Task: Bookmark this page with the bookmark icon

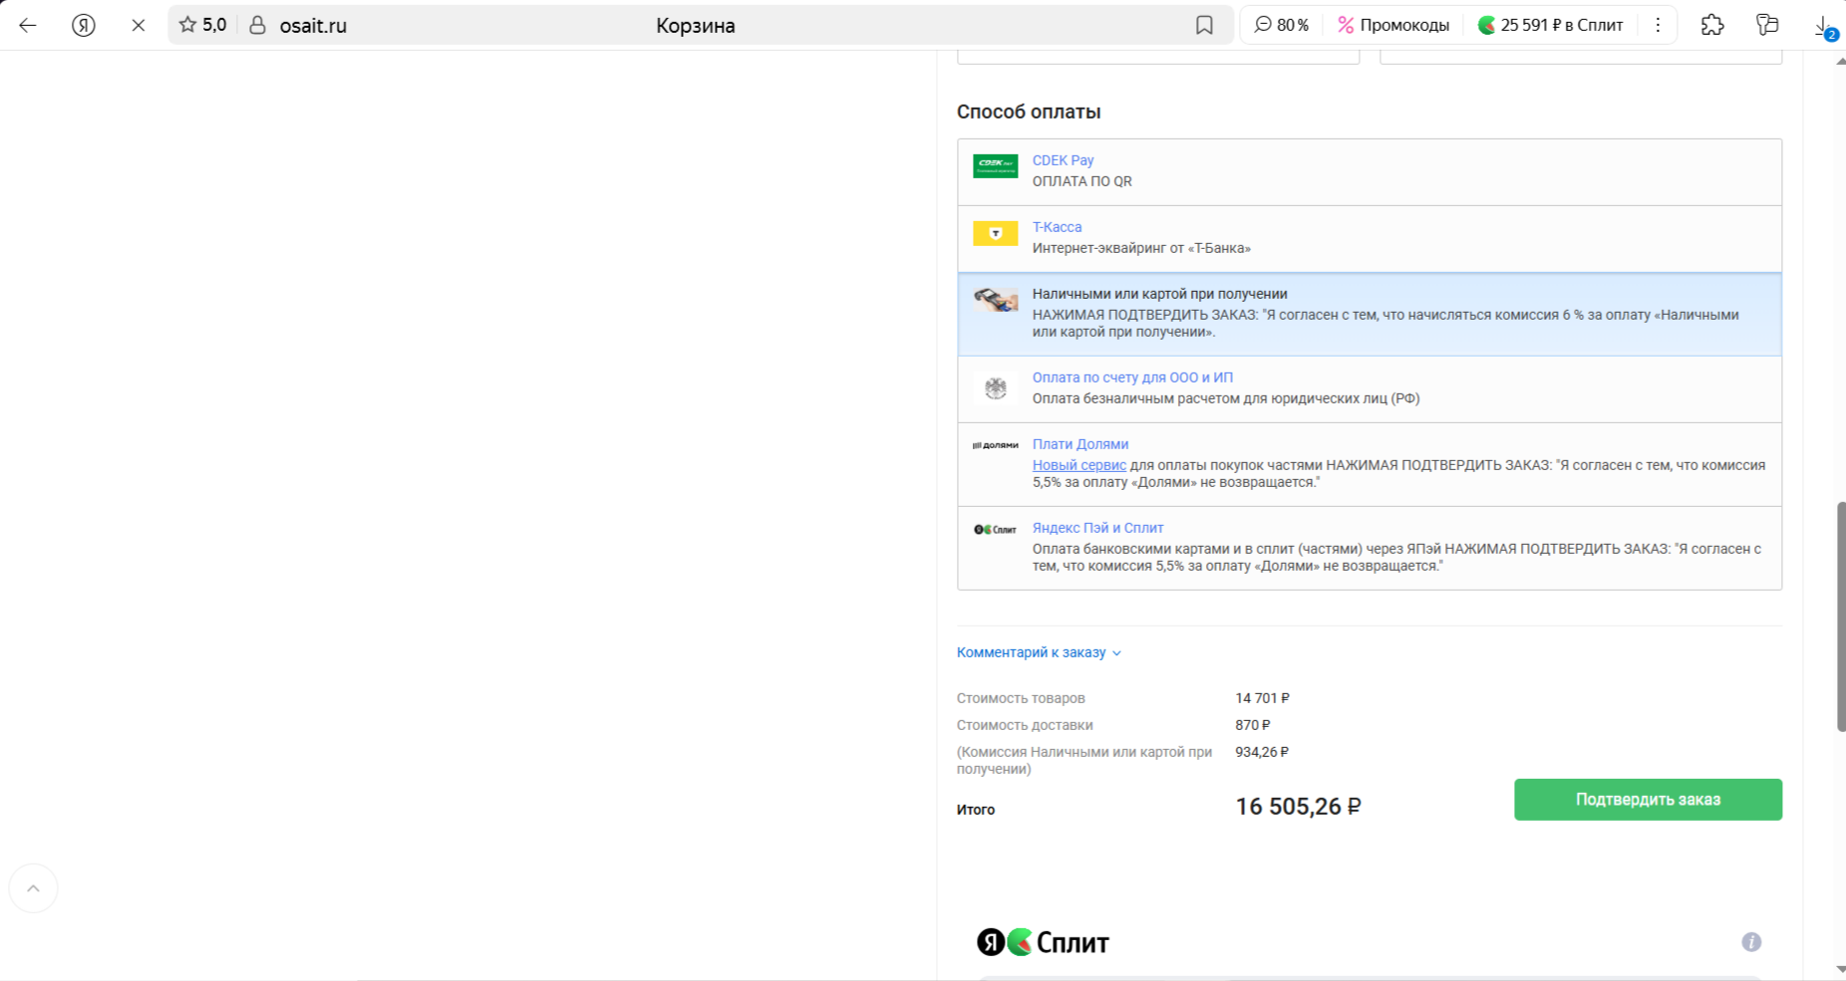Action: click(1204, 26)
